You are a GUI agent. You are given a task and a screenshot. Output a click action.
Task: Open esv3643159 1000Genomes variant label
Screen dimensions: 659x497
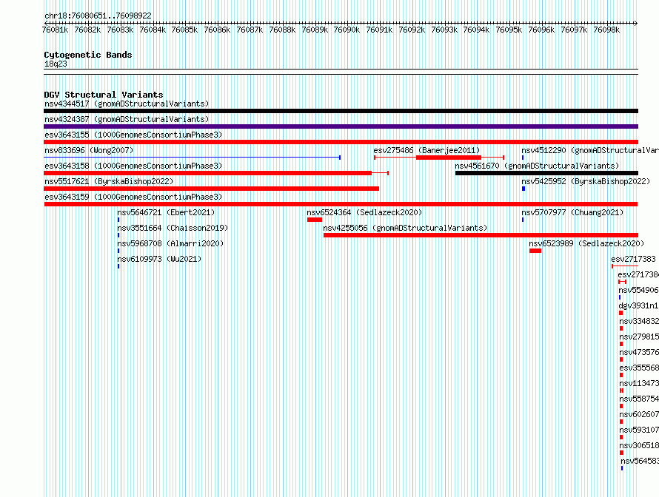(x=133, y=197)
